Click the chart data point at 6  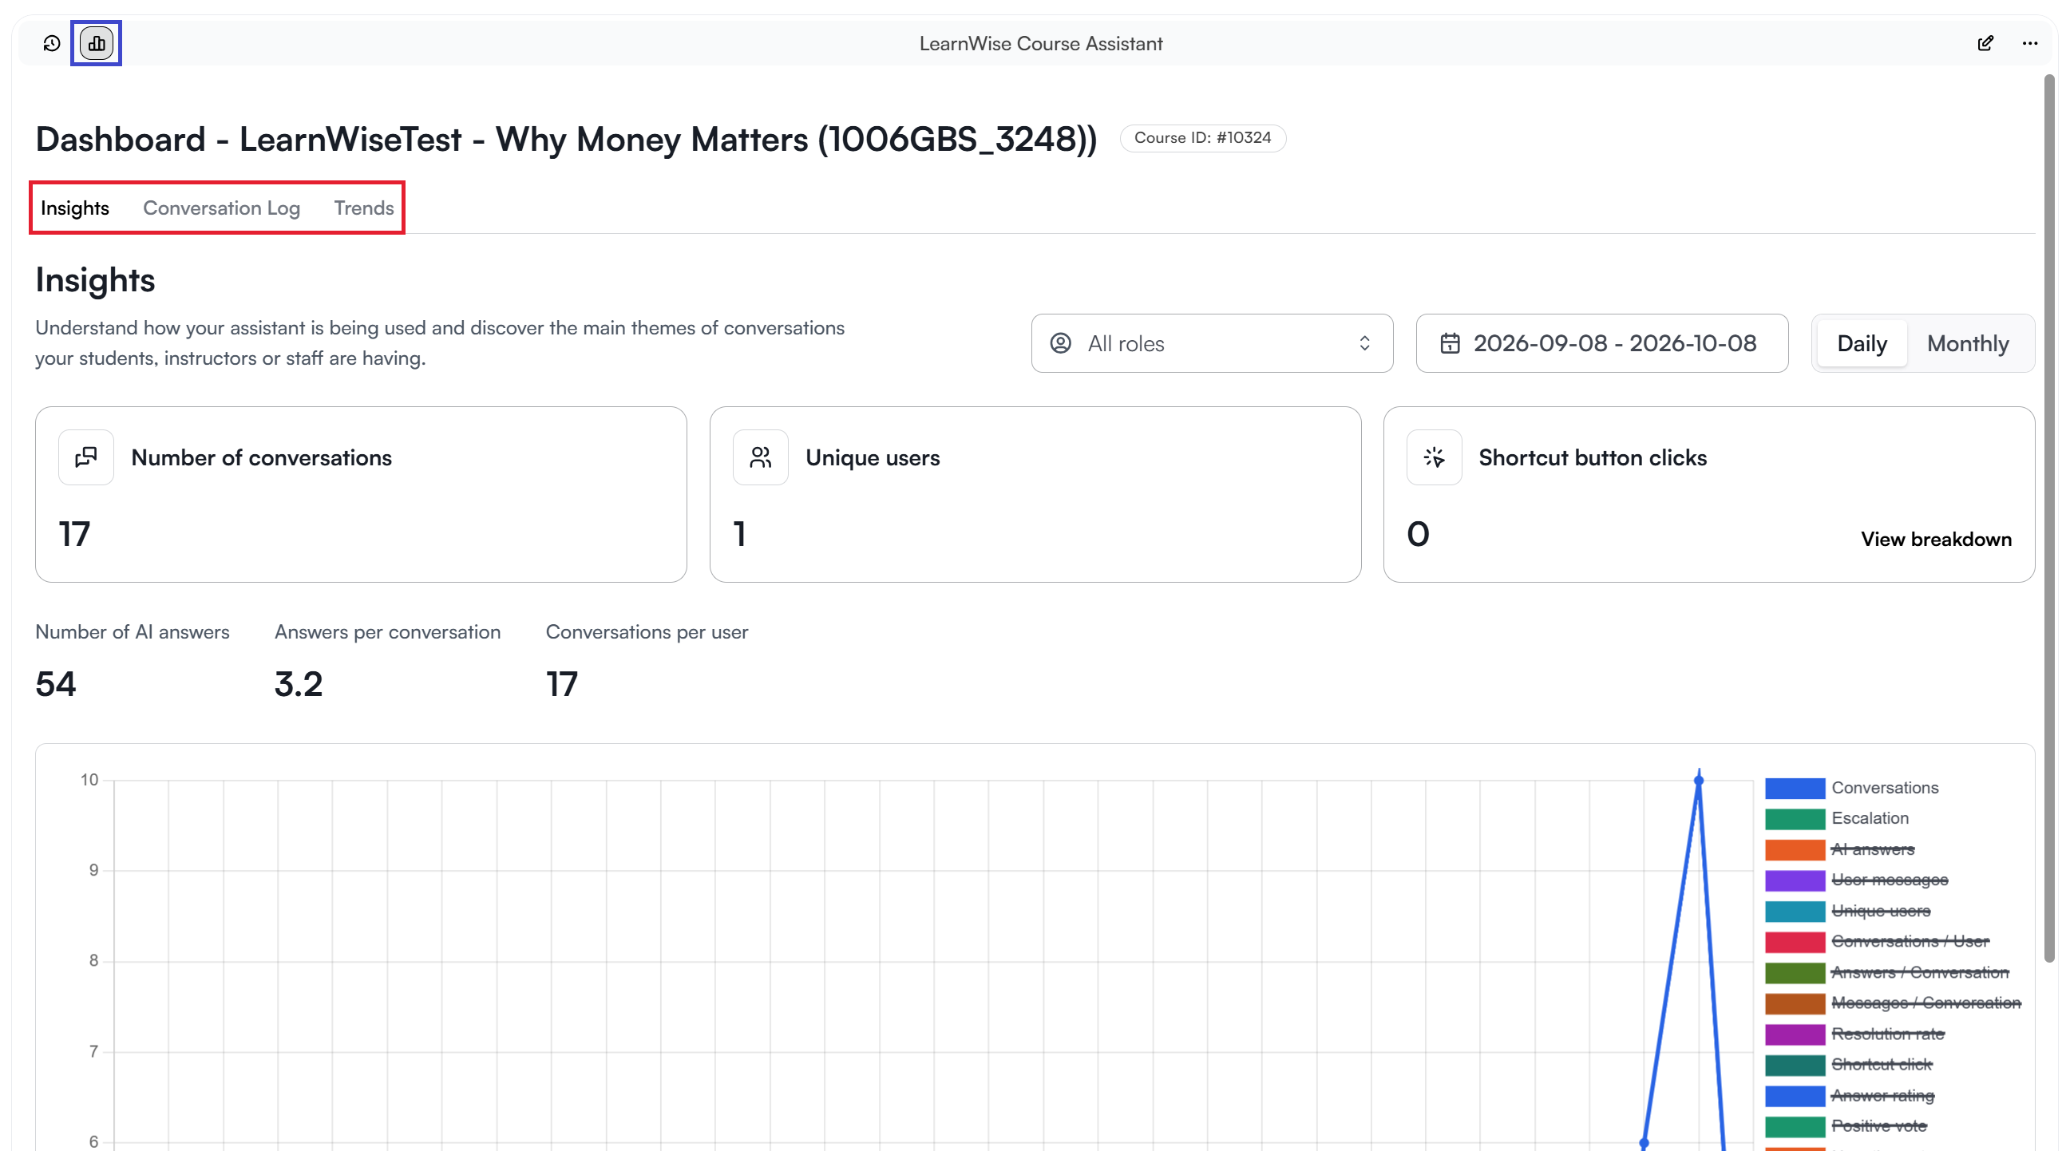tap(1644, 1142)
